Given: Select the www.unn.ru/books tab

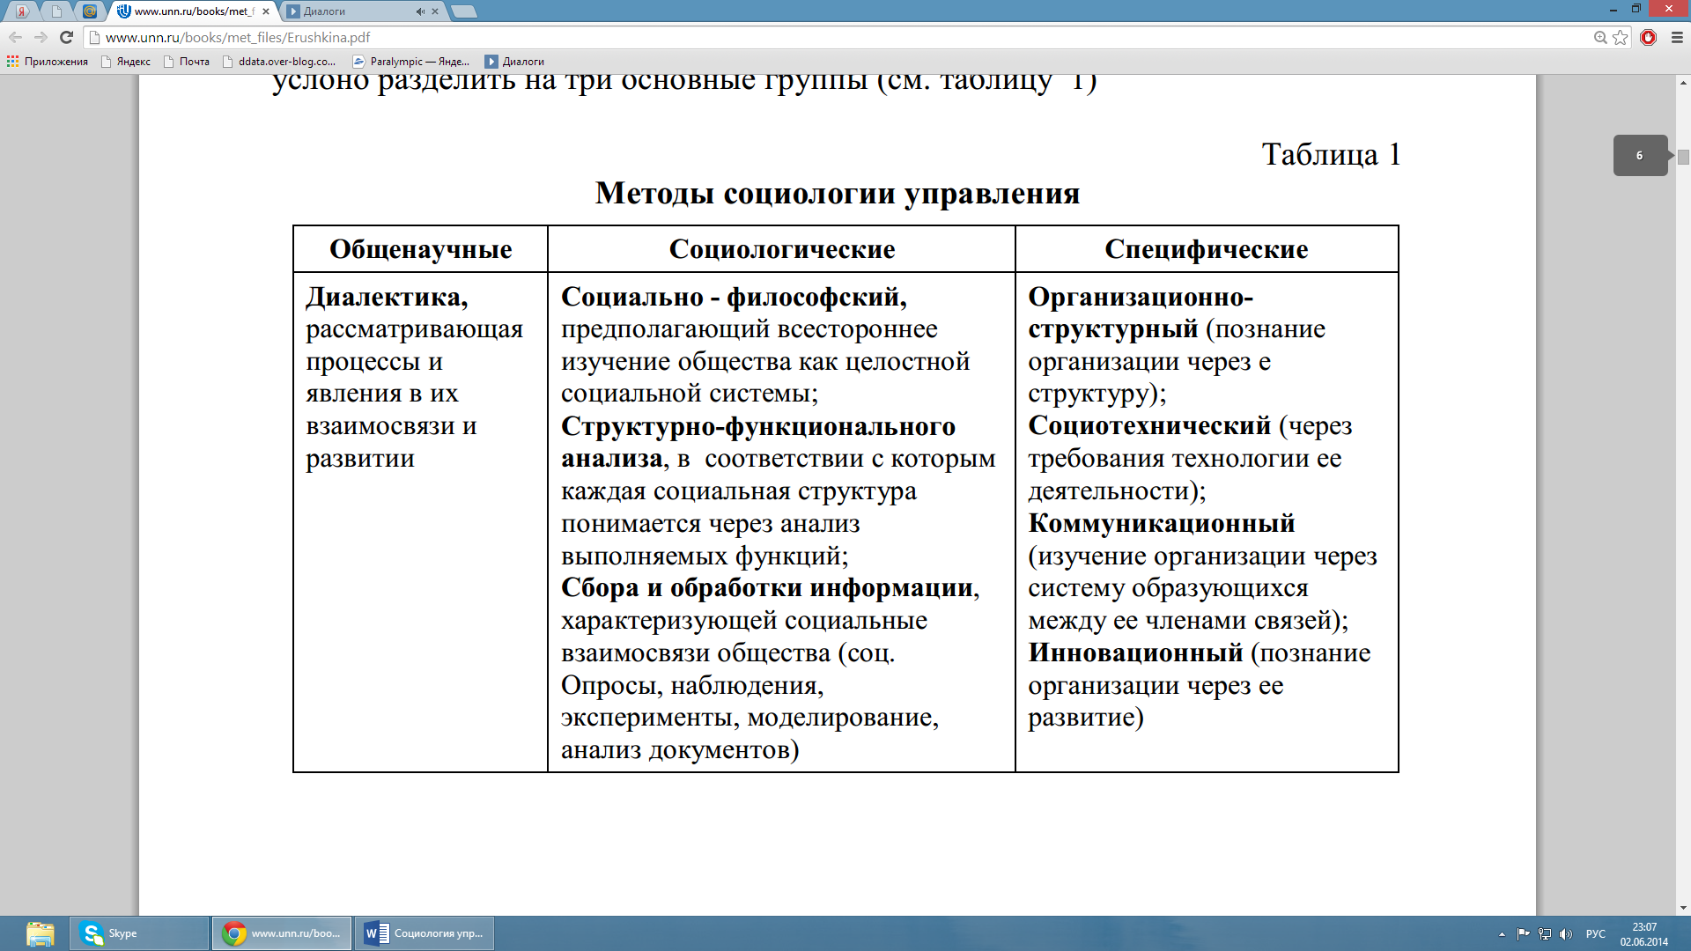Looking at the screenshot, I should pos(194,11).
